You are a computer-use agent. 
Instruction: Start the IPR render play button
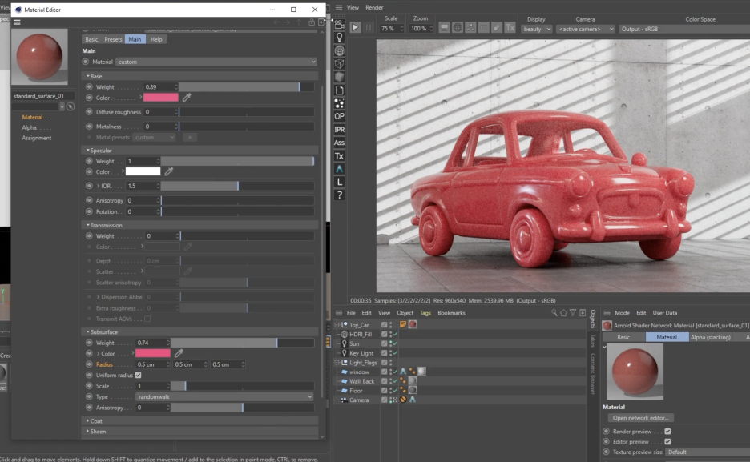(355, 27)
